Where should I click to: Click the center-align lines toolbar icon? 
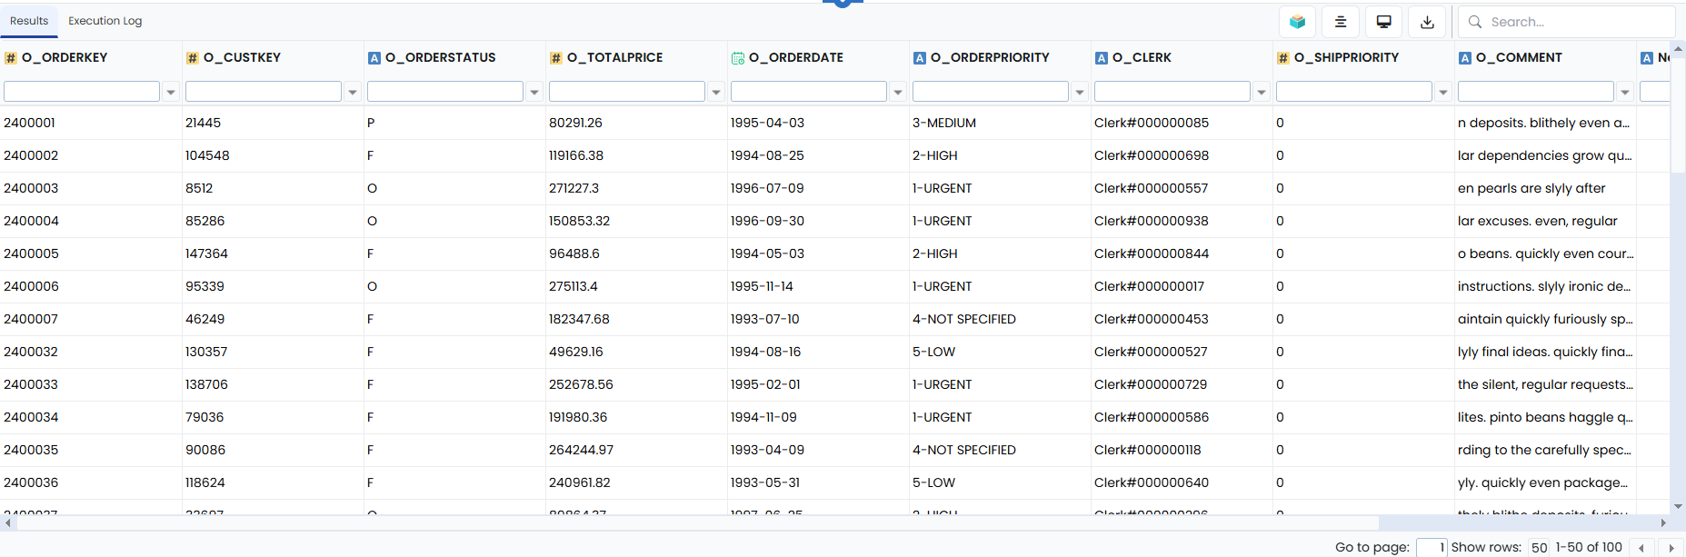pyautogui.click(x=1341, y=22)
